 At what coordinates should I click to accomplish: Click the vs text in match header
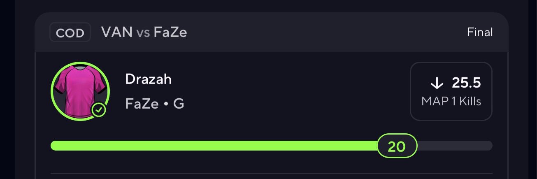tap(143, 33)
